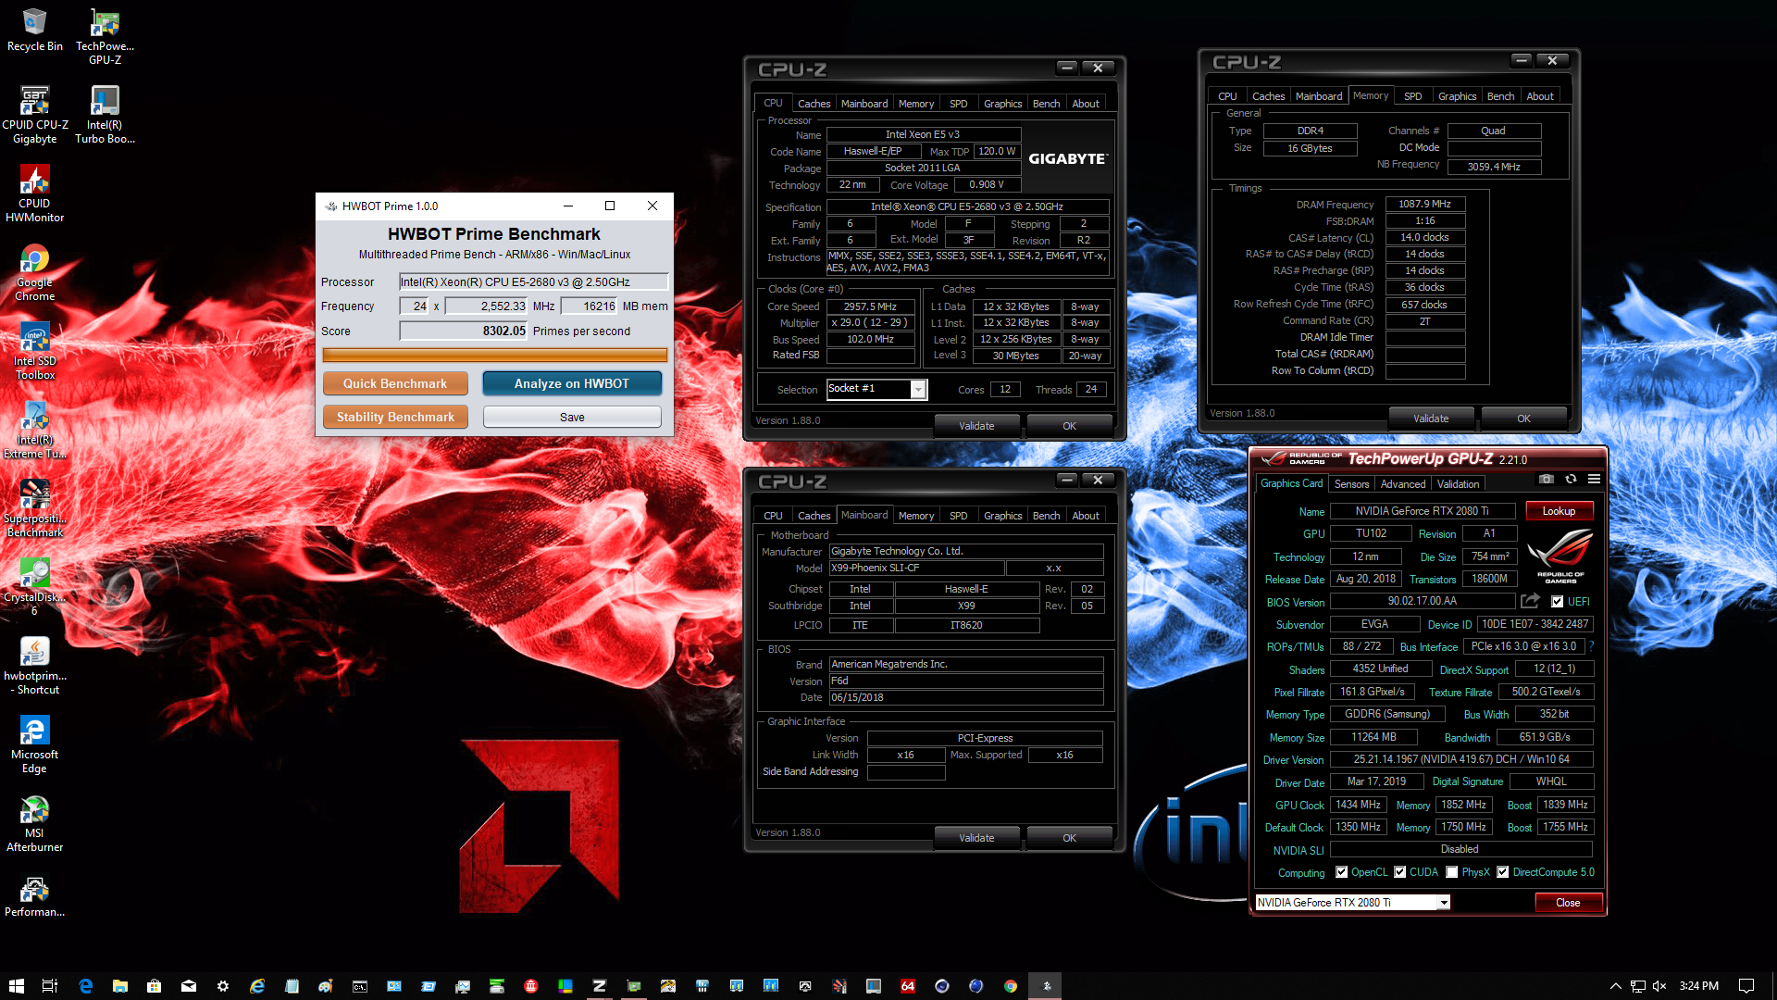
Task: Open the Recycle Bin desktop icon
Action: tap(35, 30)
